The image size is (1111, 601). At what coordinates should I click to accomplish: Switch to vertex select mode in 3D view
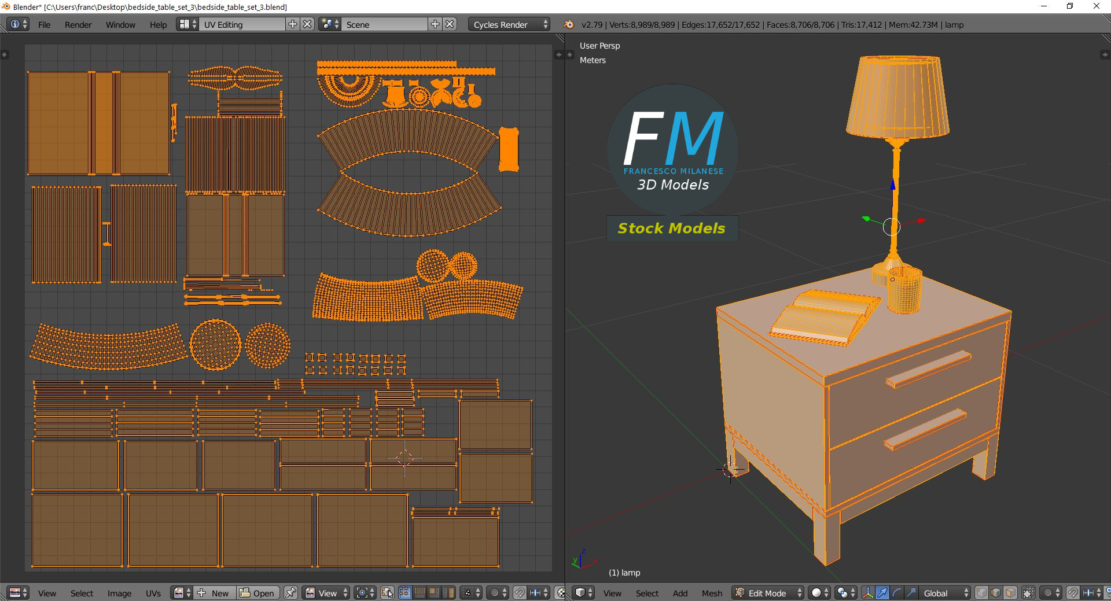[981, 593]
